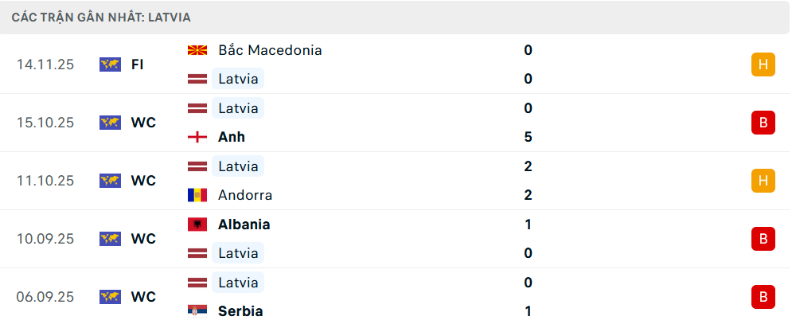Open the Anh team link
Image resolution: width=792 pixels, height=324 pixels.
pyautogui.click(x=232, y=137)
